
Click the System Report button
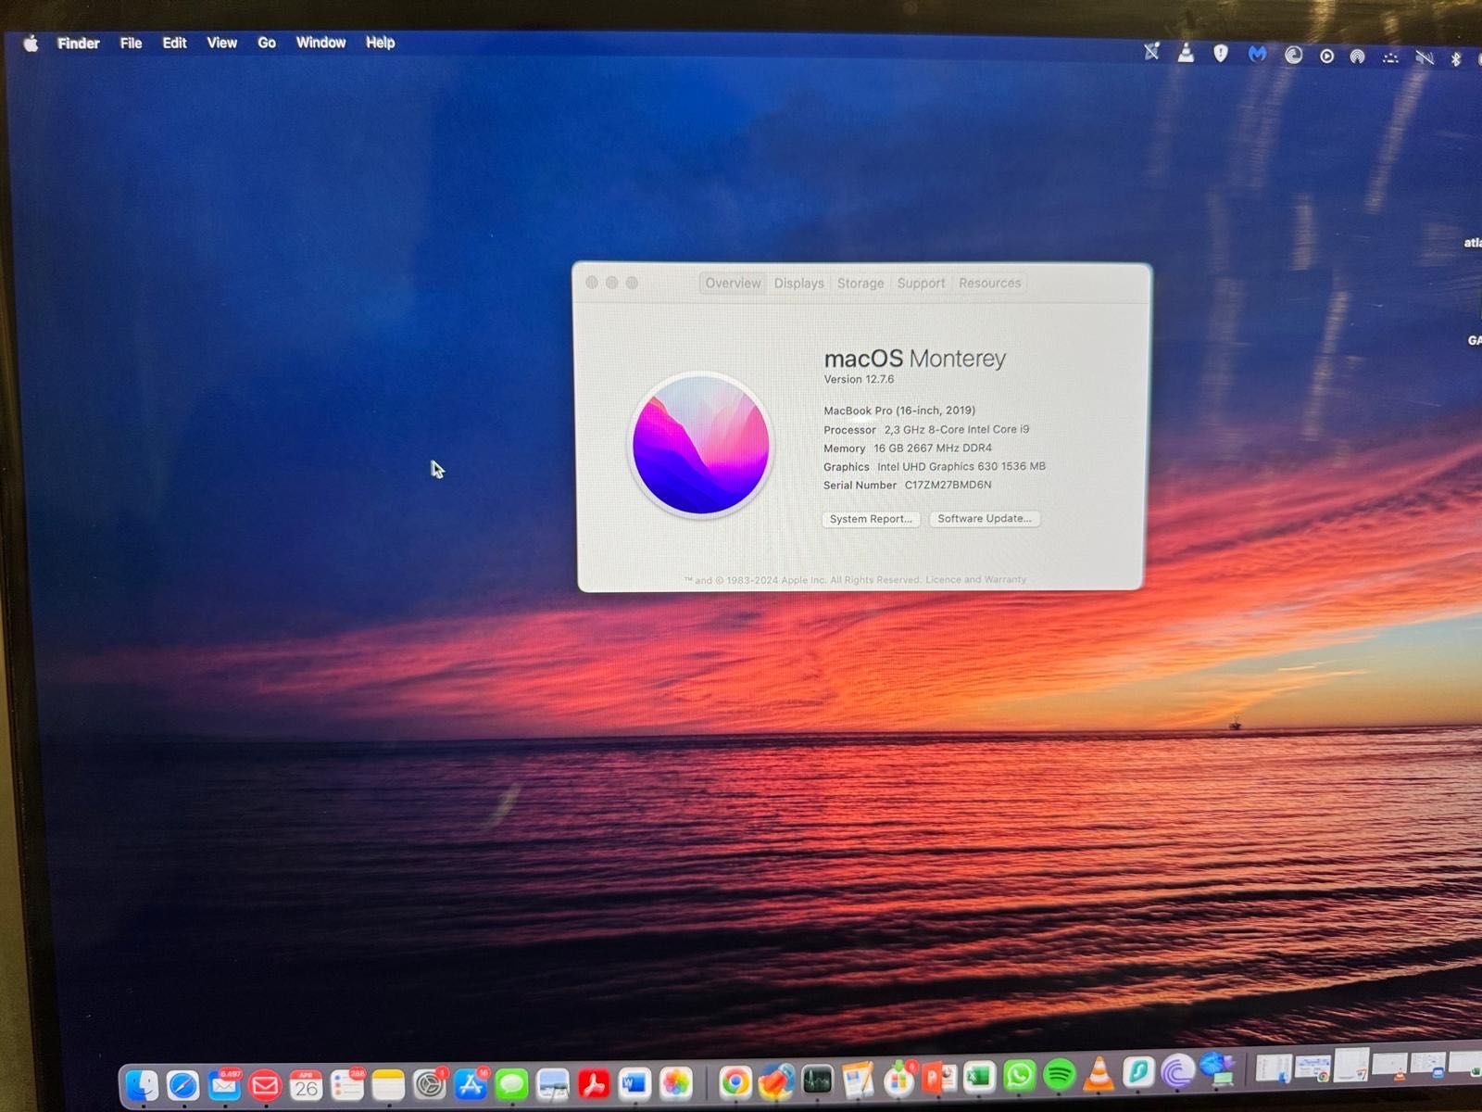[x=871, y=519]
